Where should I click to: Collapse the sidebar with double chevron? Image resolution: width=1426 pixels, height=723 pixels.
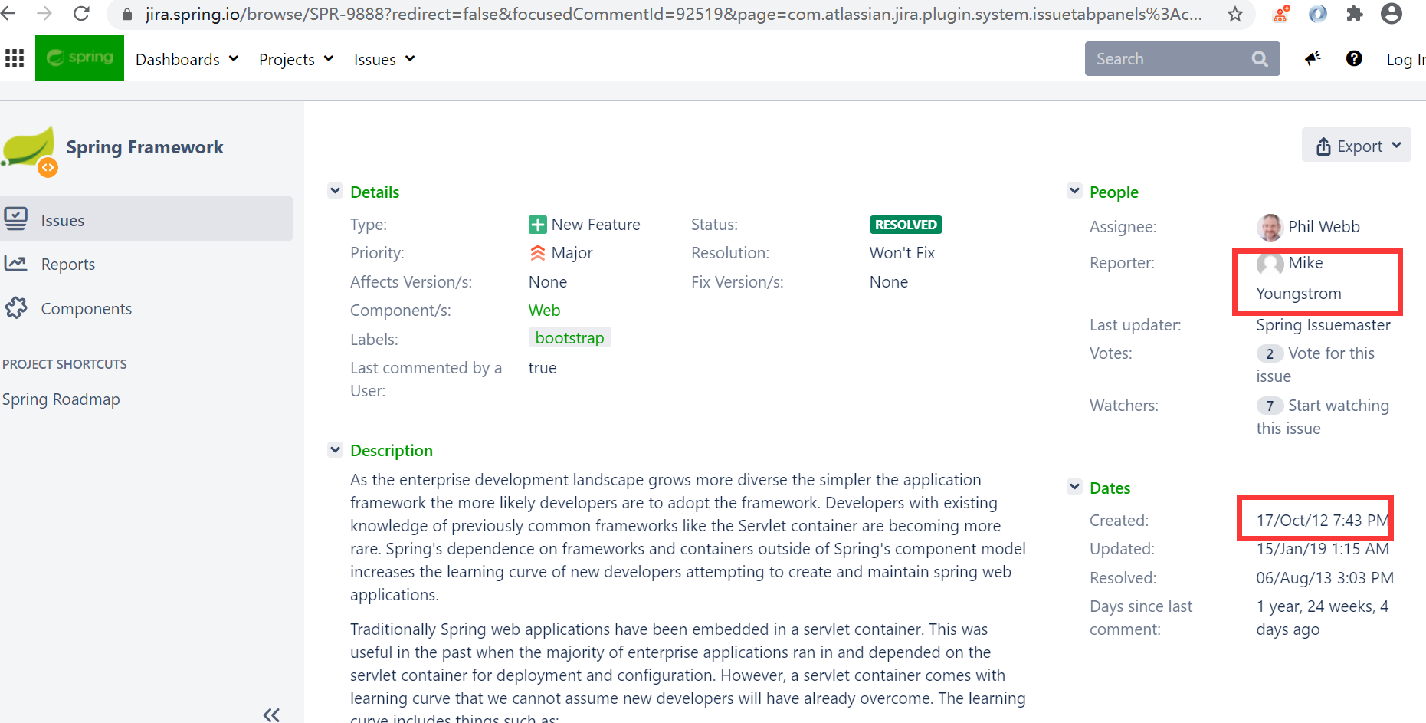(271, 715)
